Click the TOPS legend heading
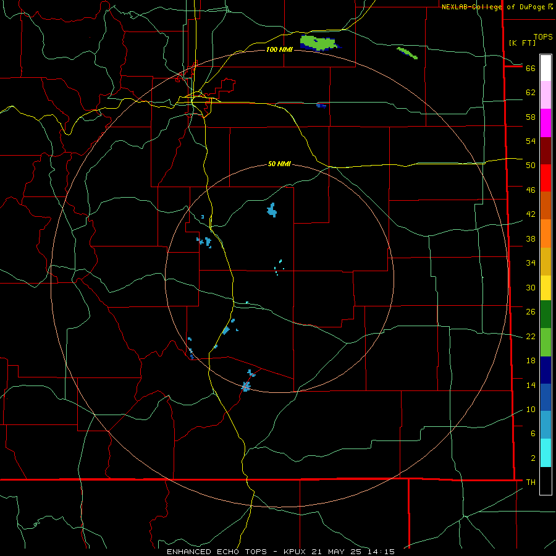556x556 pixels. 543,37
